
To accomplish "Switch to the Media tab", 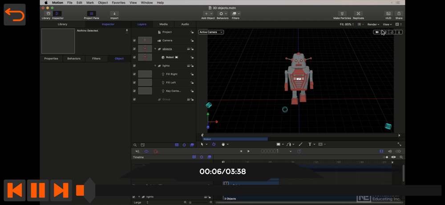I will (x=163, y=24).
